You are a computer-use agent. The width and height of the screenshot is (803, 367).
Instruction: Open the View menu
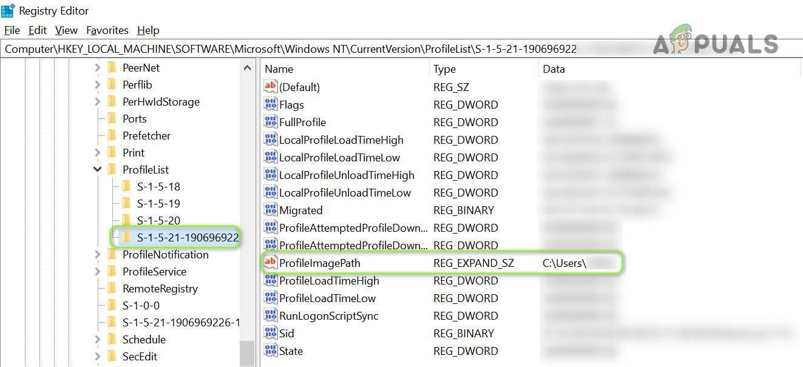tap(66, 30)
